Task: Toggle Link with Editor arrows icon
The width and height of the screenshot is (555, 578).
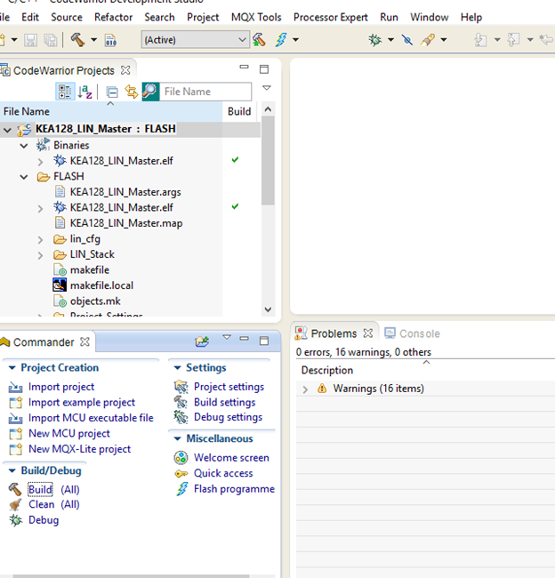Action: pos(132,92)
